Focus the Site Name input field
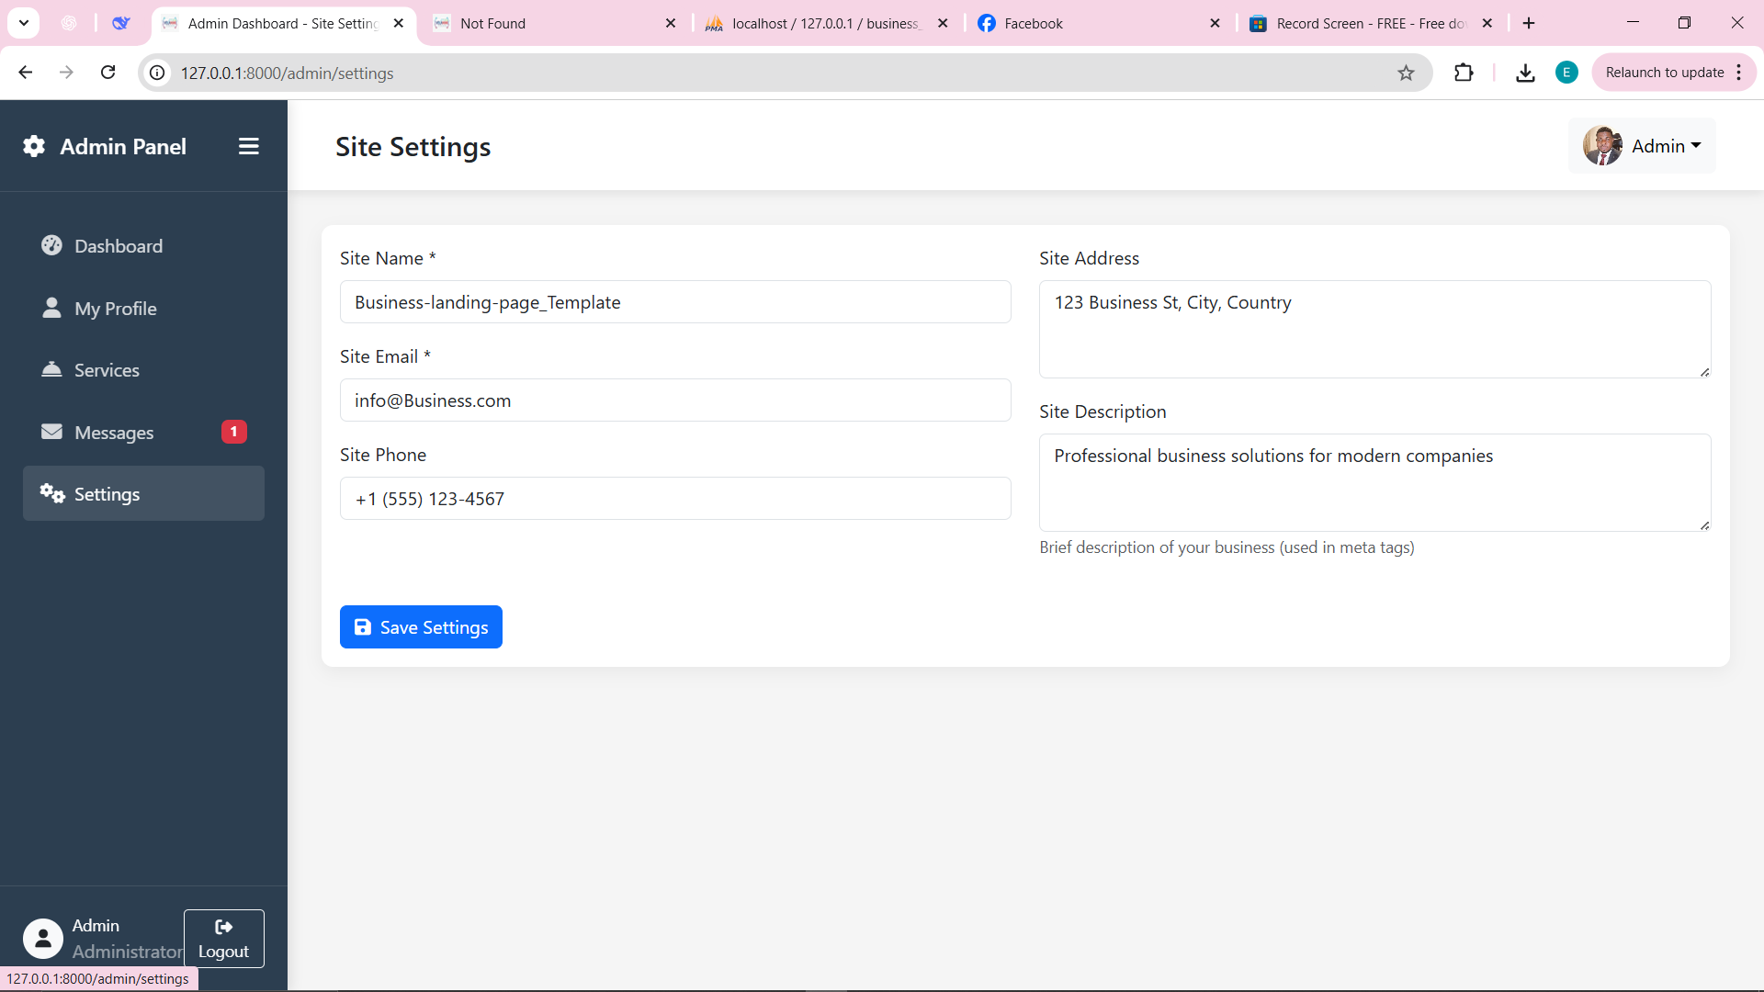This screenshot has height=992, width=1764. tap(675, 302)
